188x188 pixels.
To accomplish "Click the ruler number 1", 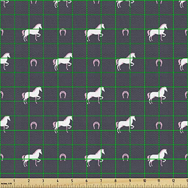I will (14, 181).
